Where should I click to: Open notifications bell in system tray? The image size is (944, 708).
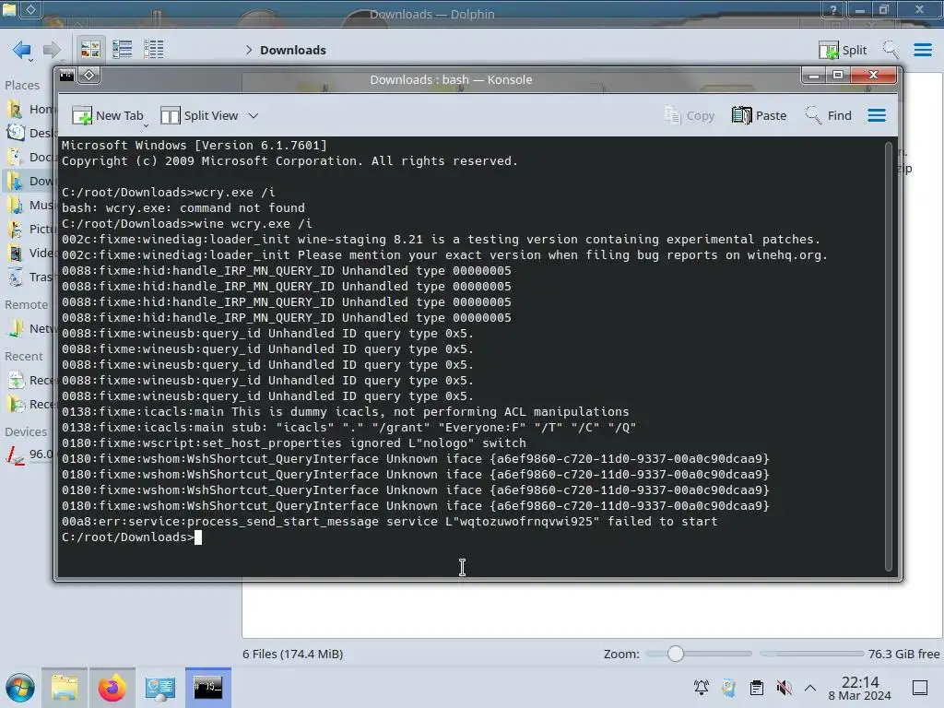pos(702,688)
